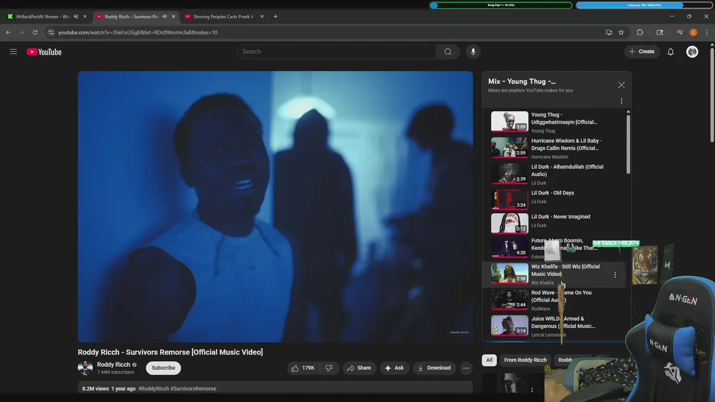Select the All filter chip
Viewport: 715px width, 402px height.
click(x=489, y=360)
